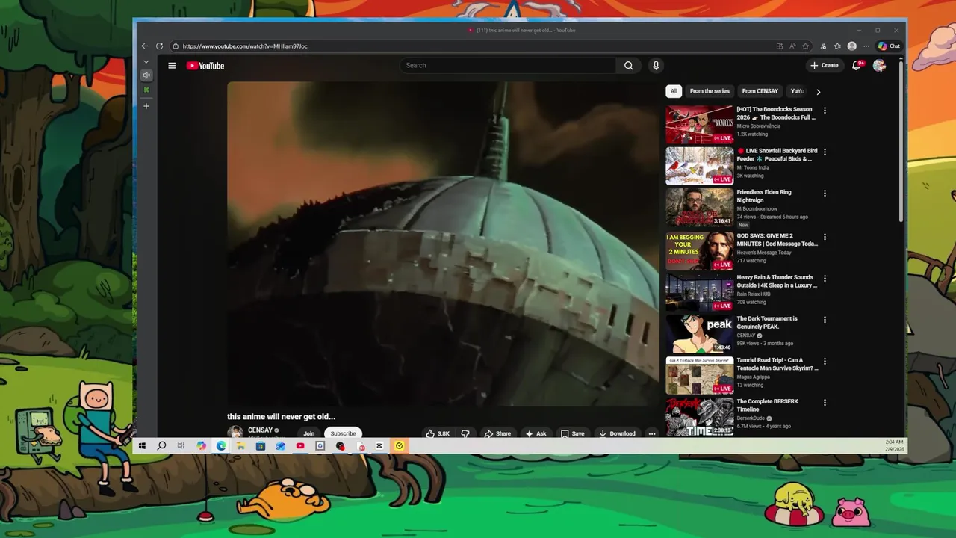Open options menu for The Dark Tournament video
The image size is (956, 538).
click(x=825, y=320)
